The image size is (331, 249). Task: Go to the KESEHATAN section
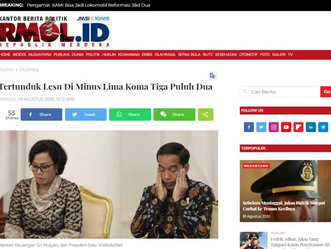[226, 55]
